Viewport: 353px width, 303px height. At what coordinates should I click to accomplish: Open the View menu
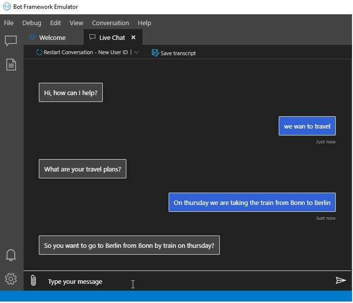(x=76, y=23)
